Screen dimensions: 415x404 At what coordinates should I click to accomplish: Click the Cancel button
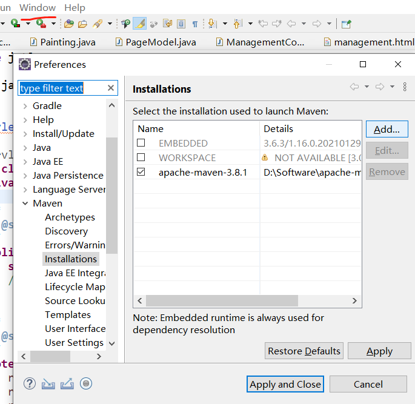pyautogui.click(x=368, y=384)
